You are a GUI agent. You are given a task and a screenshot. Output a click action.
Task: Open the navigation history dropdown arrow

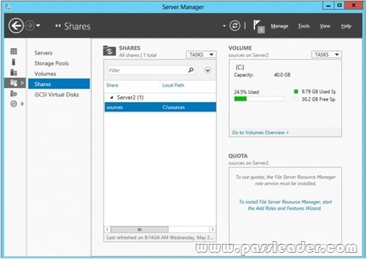click(x=38, y=25)
